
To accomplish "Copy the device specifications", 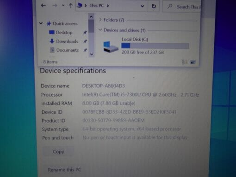I will (x=58, y=152).
